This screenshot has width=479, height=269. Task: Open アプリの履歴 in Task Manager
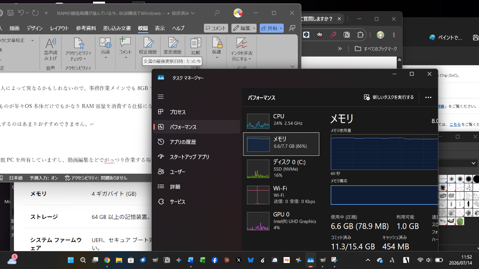coord(196,142)
